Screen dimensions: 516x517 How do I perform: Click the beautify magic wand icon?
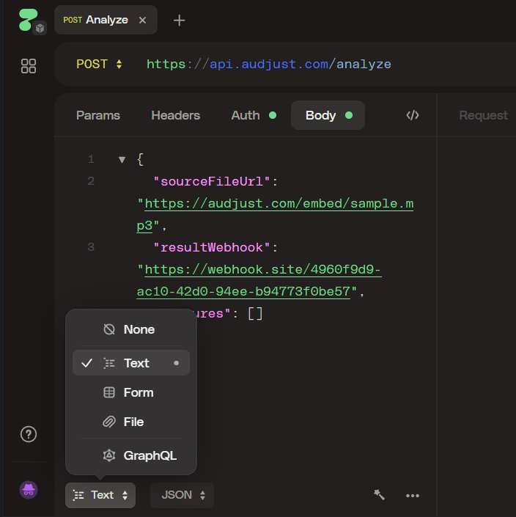tap(379, 495)
